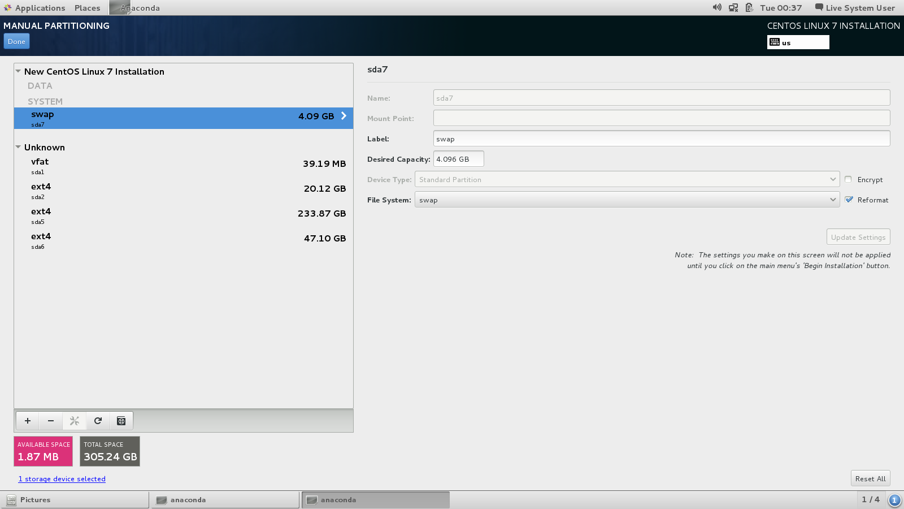This screenshot has height=509, width=904.
Task: Open the File System dropdown
Action: (x=627, y=200)
